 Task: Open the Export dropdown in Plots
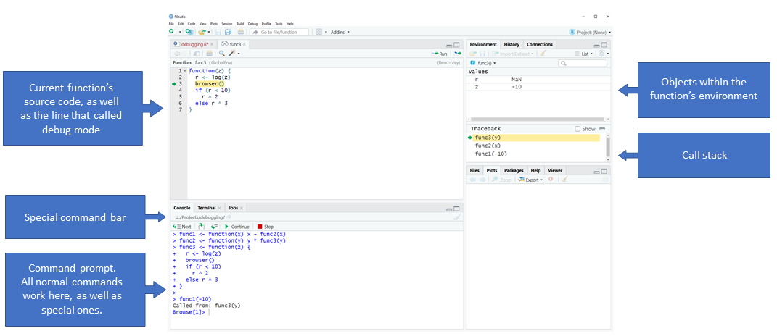coord(530,180)
